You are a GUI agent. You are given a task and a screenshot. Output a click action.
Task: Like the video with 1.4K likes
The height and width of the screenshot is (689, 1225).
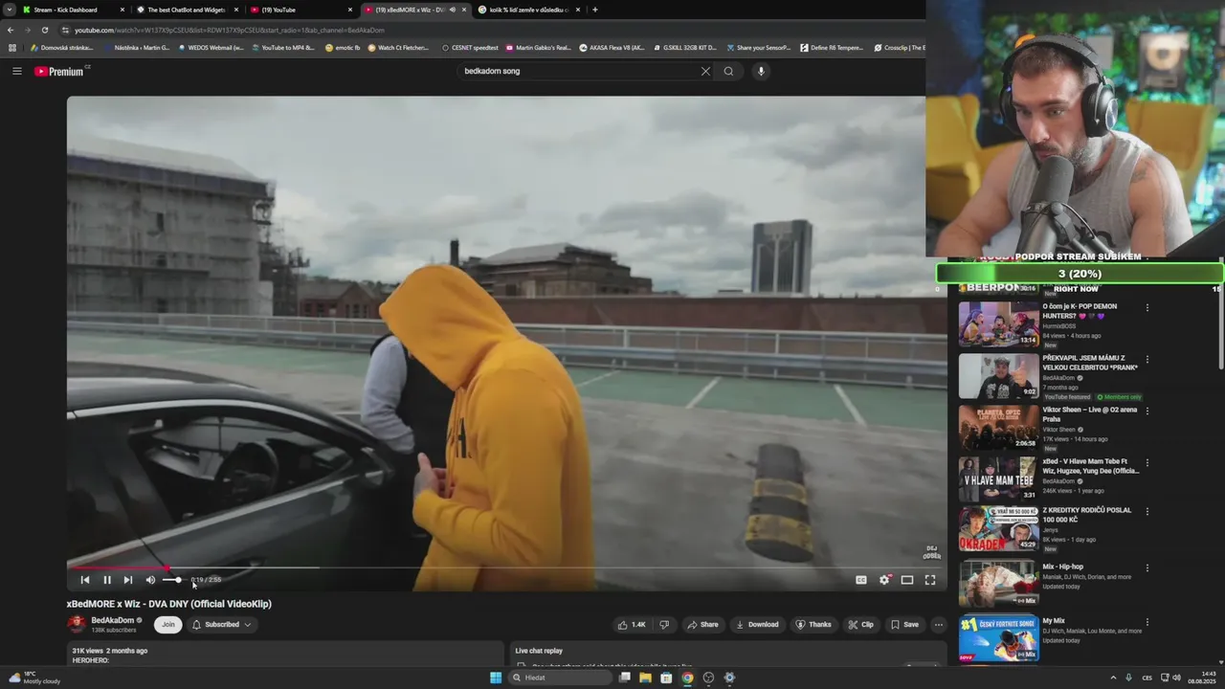point(632,624)
